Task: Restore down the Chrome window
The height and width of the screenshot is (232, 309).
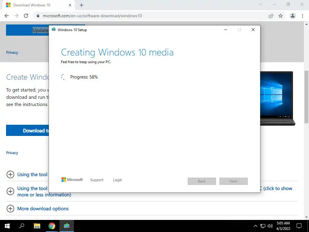Action: coord(288,4)
